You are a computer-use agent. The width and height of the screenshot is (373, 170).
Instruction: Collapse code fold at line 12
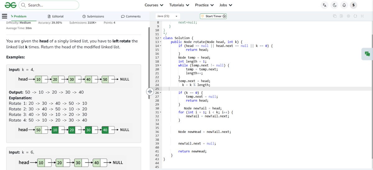161,38
